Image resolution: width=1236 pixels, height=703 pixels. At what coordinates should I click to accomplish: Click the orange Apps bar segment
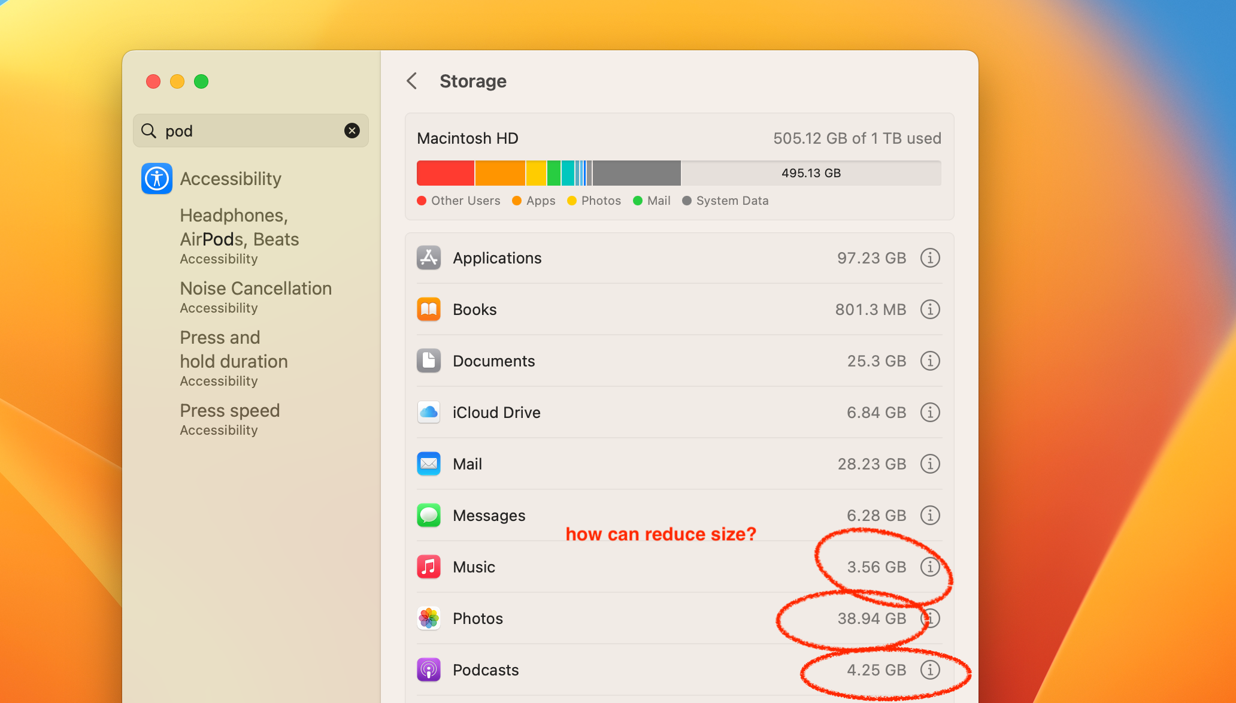click(x=500, y=173)
